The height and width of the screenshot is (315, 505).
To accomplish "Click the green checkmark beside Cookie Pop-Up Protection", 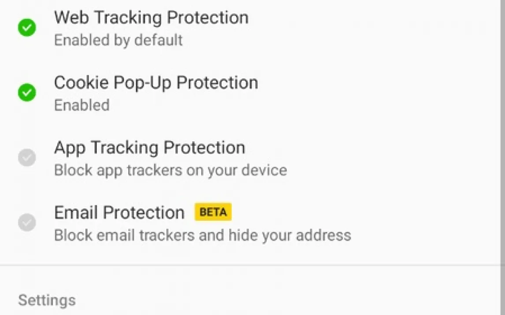I will 27,93.
